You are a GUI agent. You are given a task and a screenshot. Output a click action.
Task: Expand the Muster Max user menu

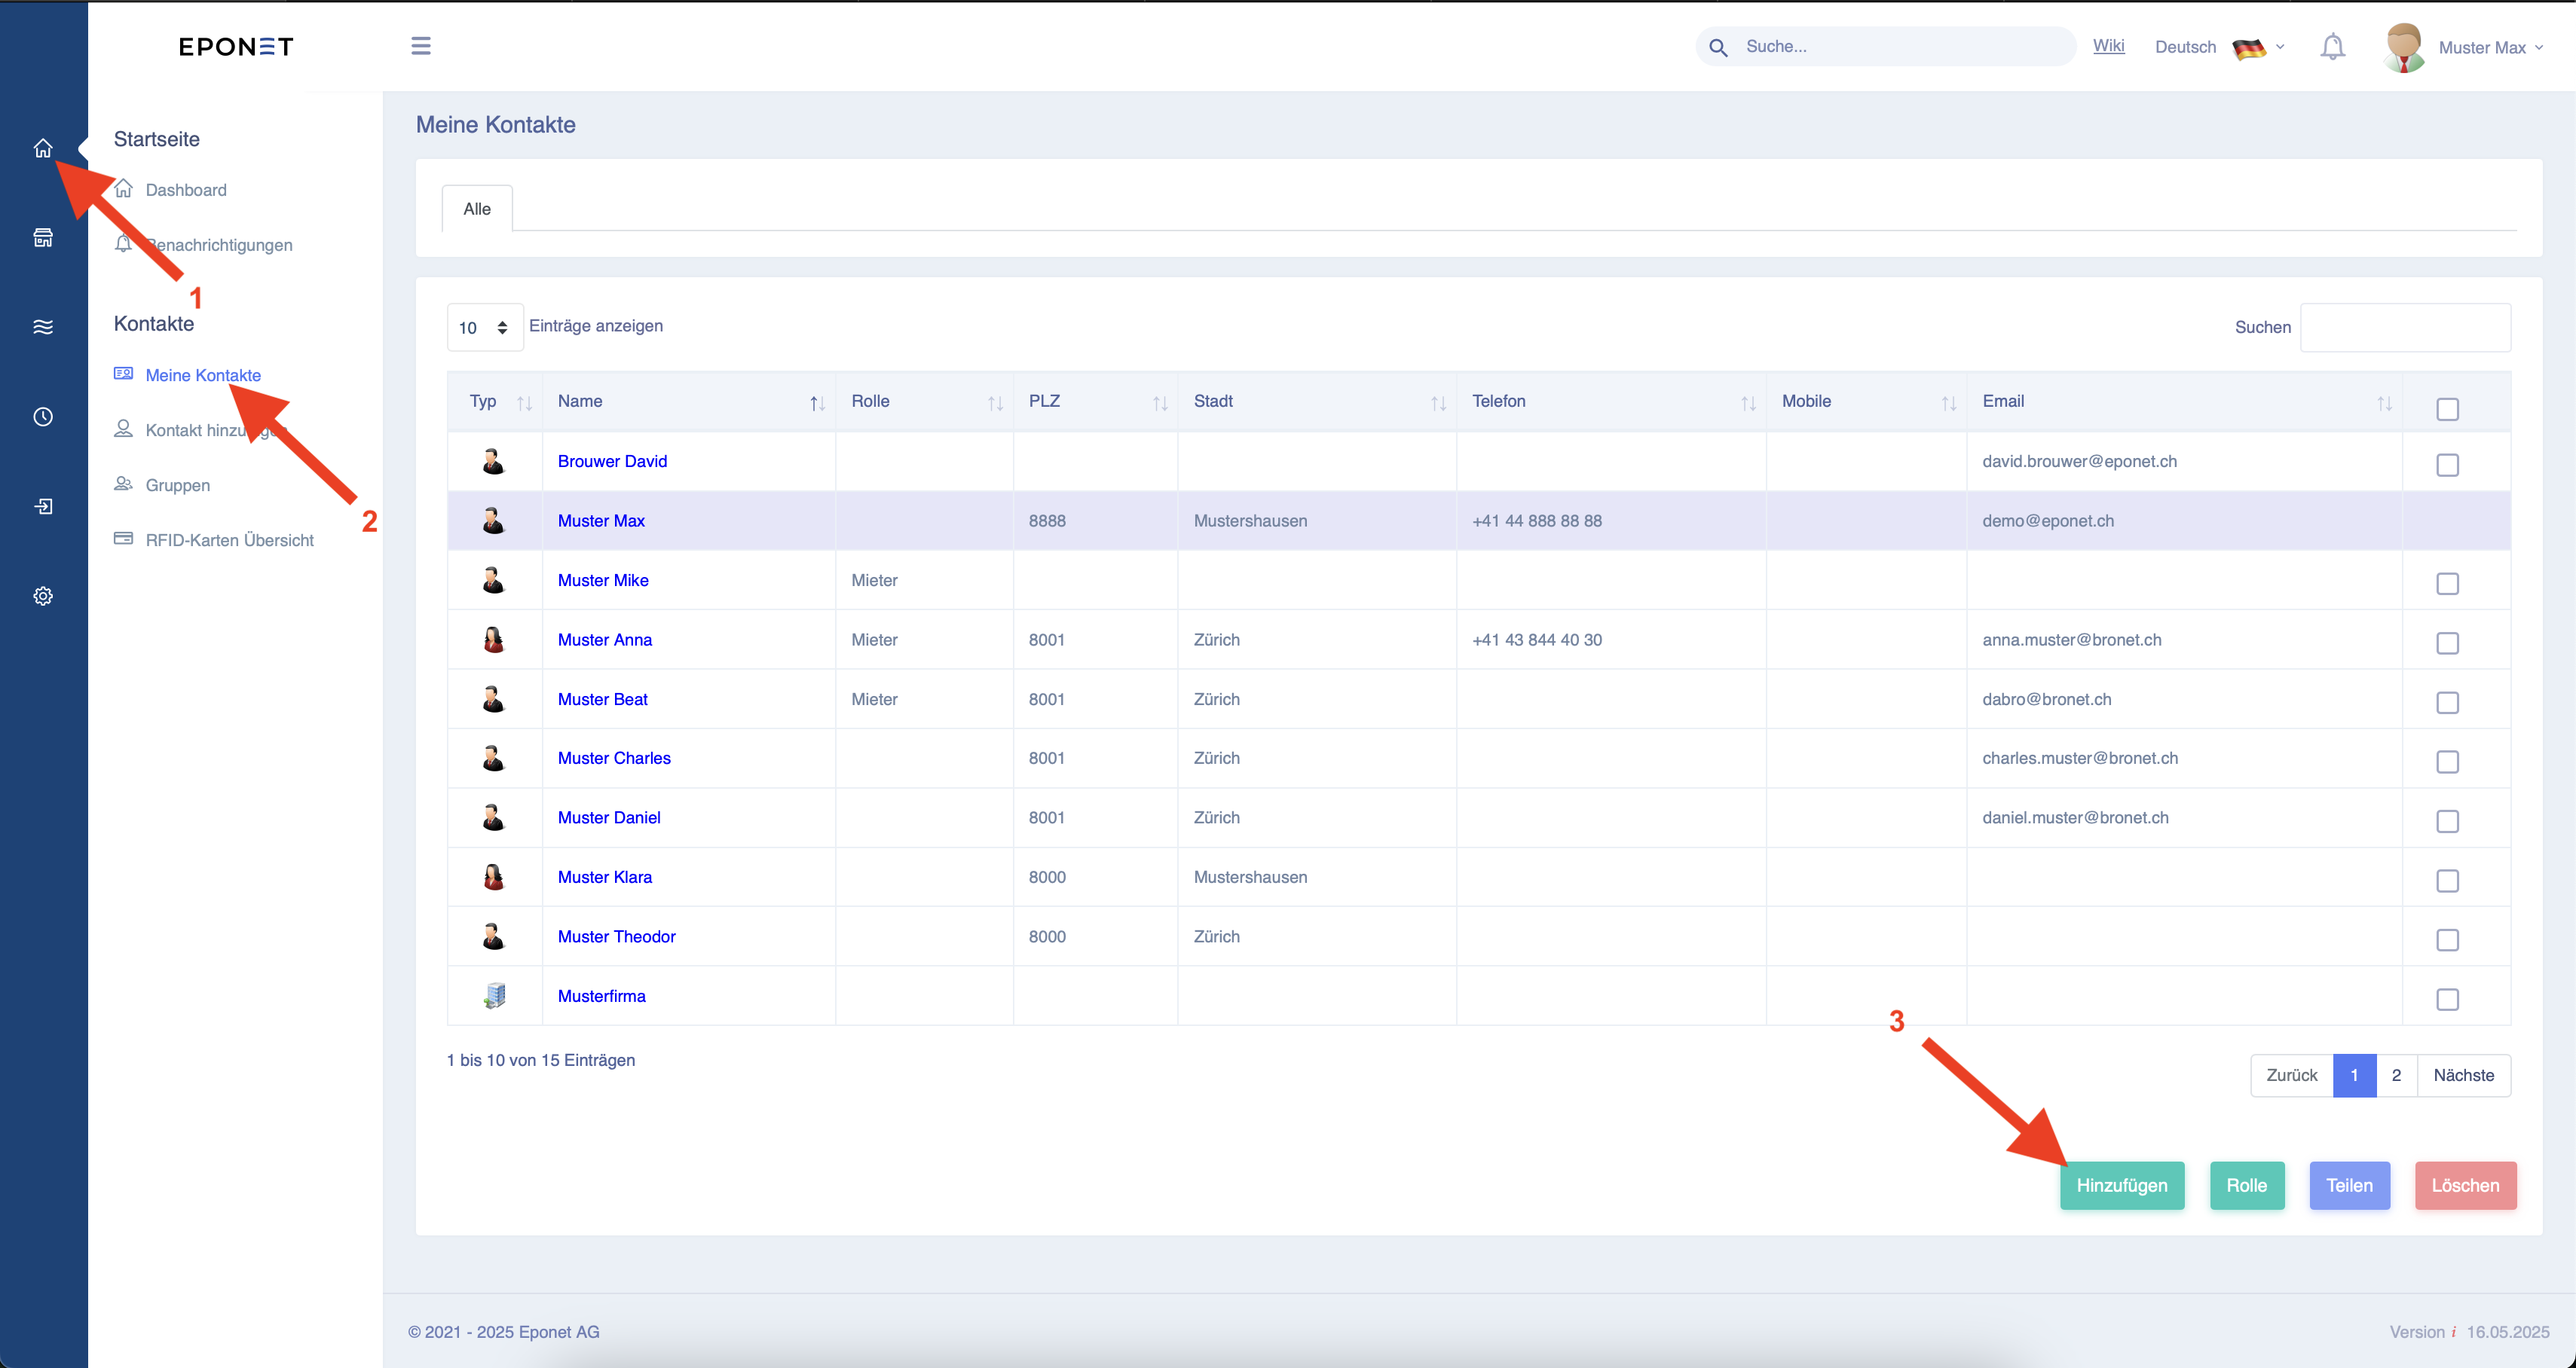[x=2490, y=48]
